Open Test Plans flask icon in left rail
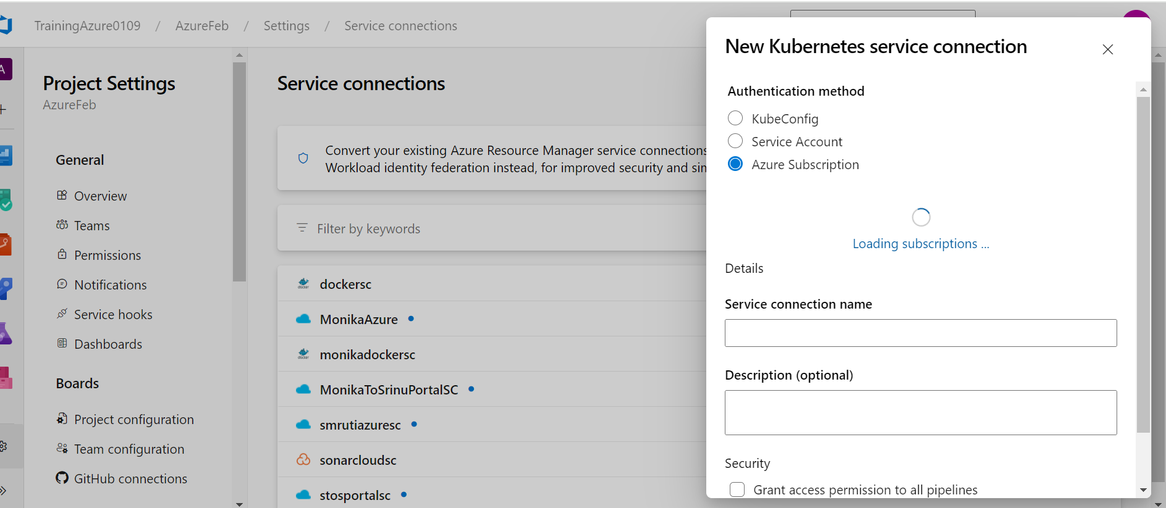This screenshot has width=1166, height=508. coord(5,333)
